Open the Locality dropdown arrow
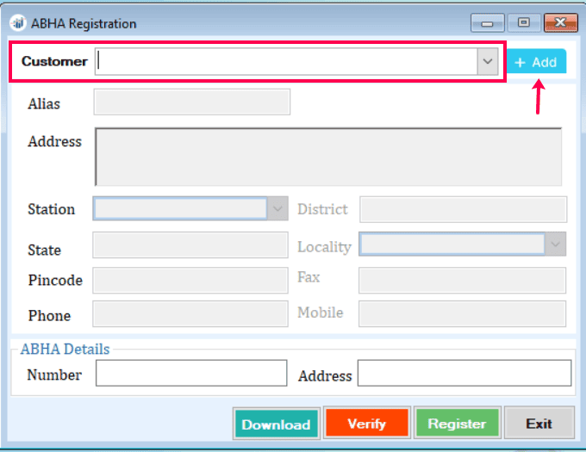 (555, 245)
